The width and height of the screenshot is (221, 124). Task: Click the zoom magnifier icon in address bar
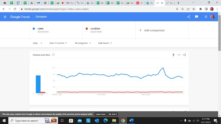(183, 9)
